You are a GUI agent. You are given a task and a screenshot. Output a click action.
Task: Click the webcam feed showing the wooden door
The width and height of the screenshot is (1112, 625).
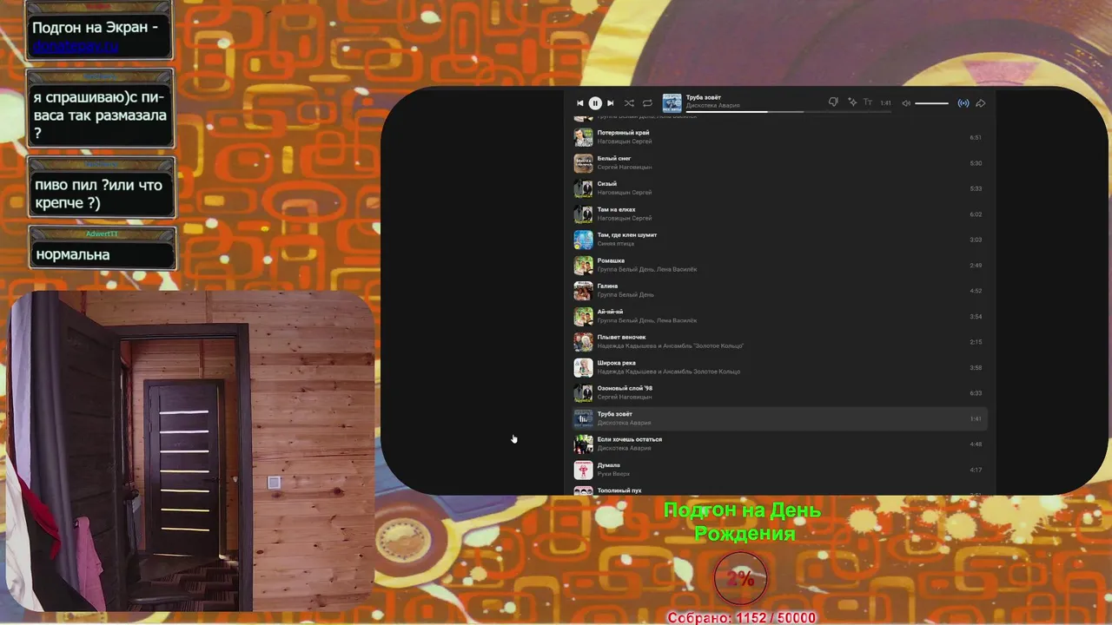(190, 451)
